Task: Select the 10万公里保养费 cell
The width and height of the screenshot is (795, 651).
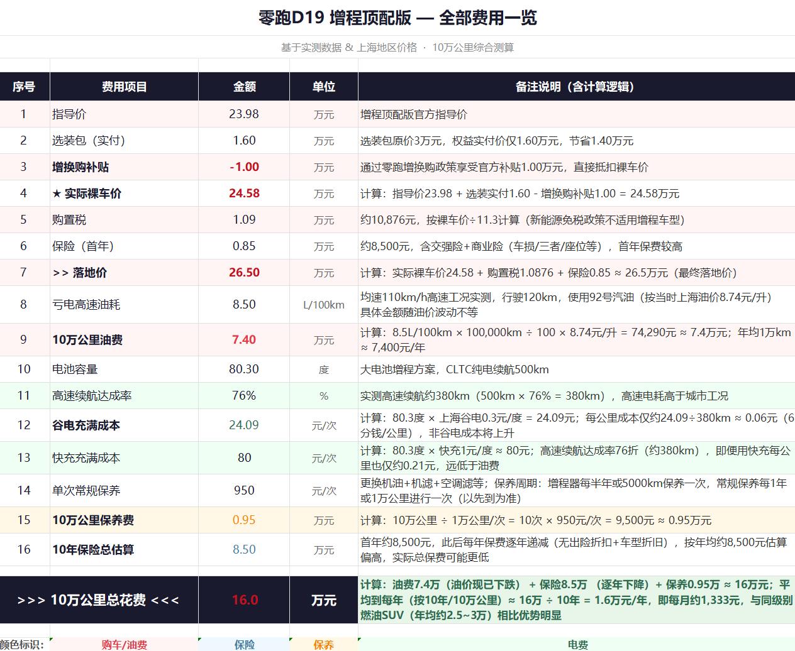Action: pyautogui.click(x=124, y=520)
